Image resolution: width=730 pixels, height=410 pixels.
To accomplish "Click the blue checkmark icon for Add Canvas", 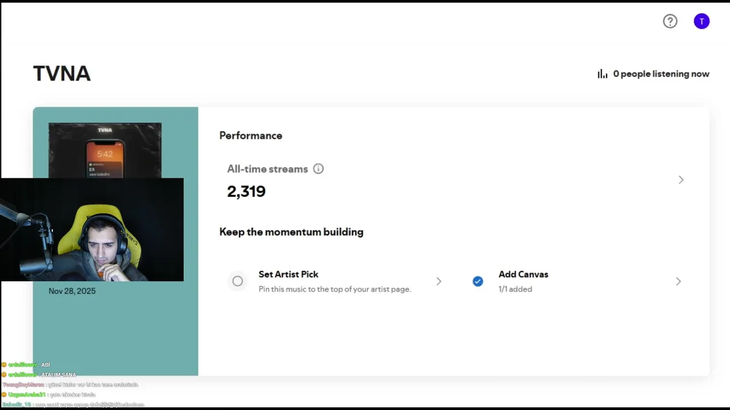I will pyautogui.click(x=478, y=281).
